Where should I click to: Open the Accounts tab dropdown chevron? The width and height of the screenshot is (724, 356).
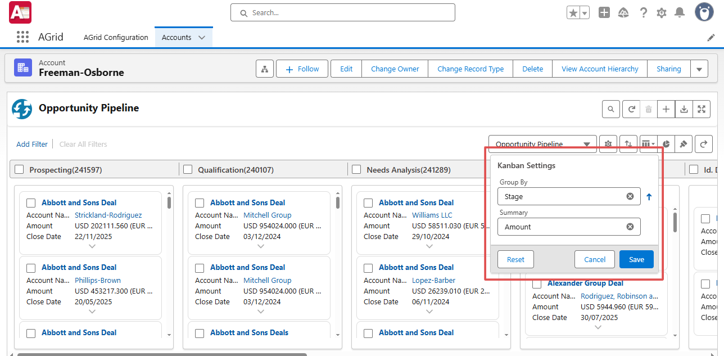(202, 38)
